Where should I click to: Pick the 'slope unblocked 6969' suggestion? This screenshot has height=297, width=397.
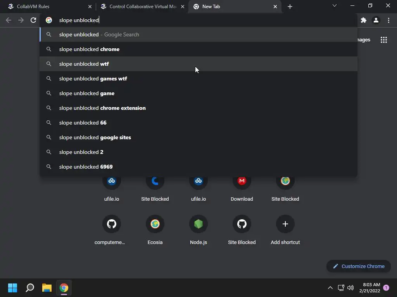(198, 167)
